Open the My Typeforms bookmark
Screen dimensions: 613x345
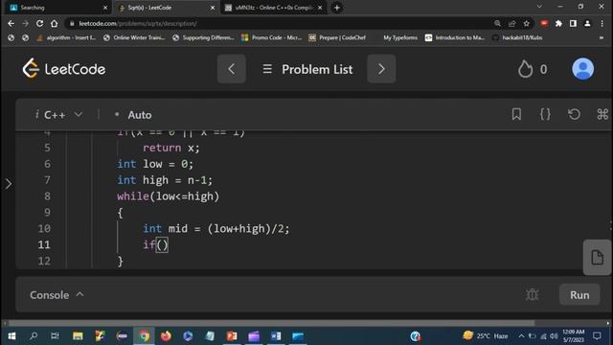pos(400,37)
